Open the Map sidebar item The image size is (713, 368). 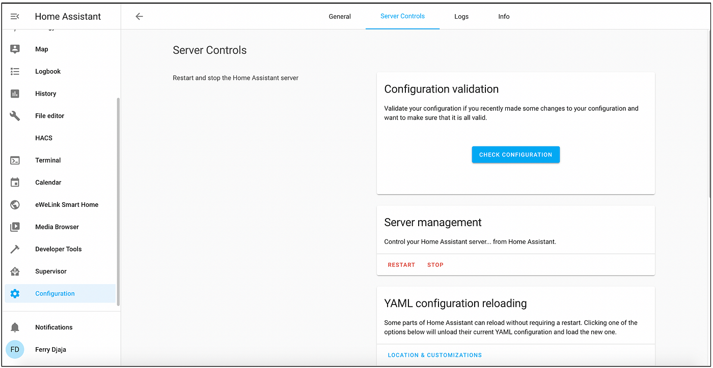click(x=60, y=49)
